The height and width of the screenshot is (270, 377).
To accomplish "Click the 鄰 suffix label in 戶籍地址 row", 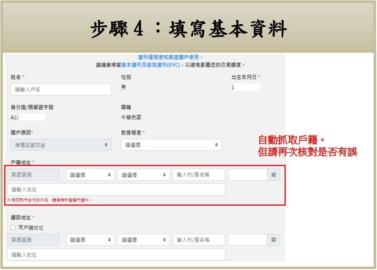I will [x=273, y=175].
